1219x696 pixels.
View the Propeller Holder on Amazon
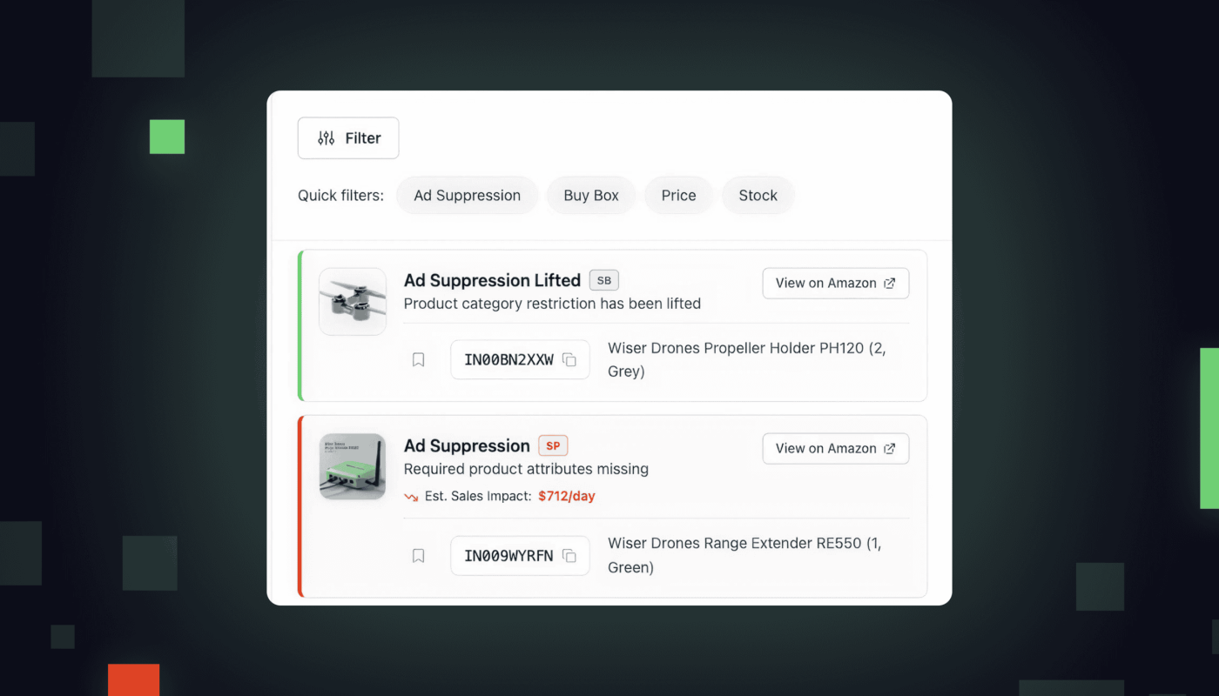835,284
